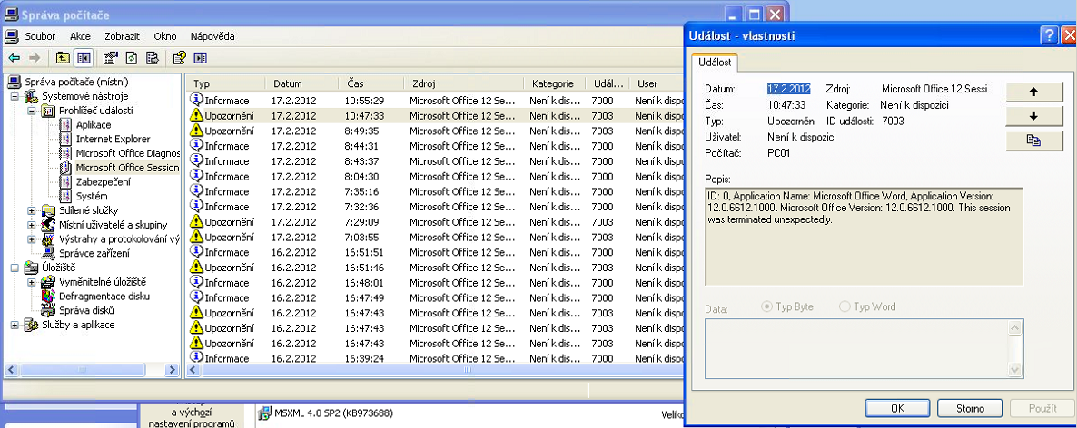Click the Data scrollbar down arrow
The height and width of the screenshot is (428, 1077).
click(1015, 370)
